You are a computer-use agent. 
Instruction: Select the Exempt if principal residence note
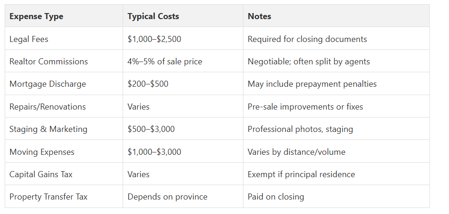(301, 174)
